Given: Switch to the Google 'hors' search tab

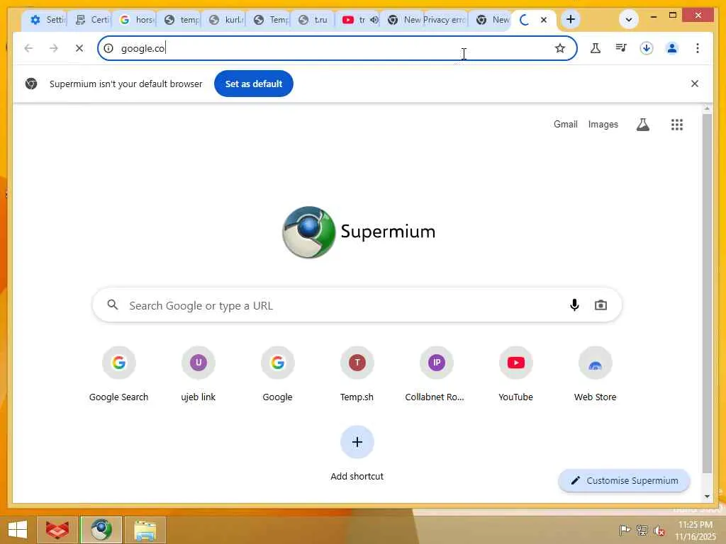Looking at the screenshot, I should (135, 20).
